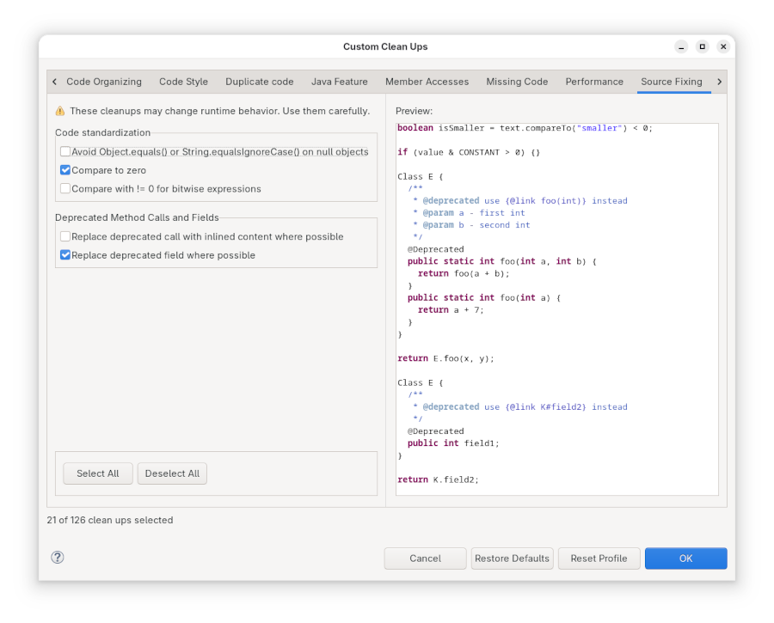Click the 'Deprecated Method Calls and Fields' group label
The height and width of the screenshot is (623, 774).
tap(137, 217)
